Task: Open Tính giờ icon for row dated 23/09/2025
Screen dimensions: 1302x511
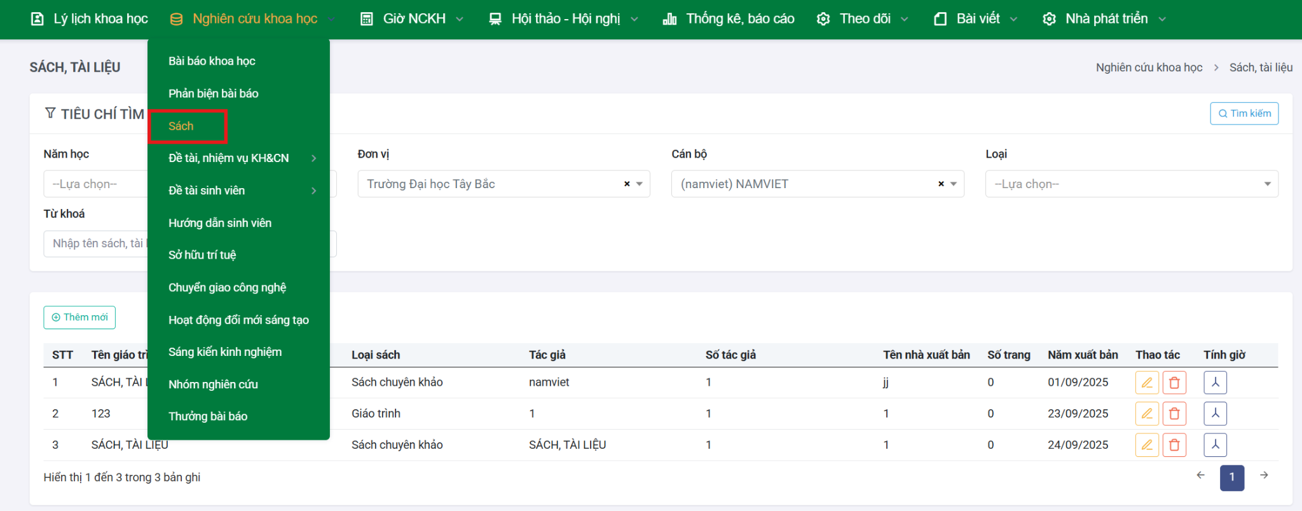Action: (1215, 414)
